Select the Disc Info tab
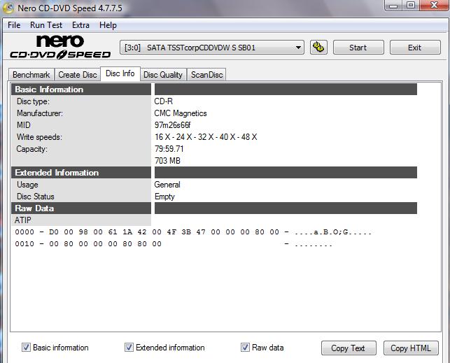 coord(120,73)
